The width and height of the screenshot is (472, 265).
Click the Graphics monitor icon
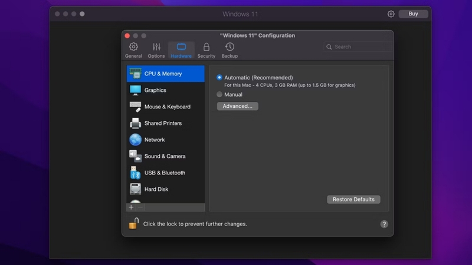coord(136,90)
